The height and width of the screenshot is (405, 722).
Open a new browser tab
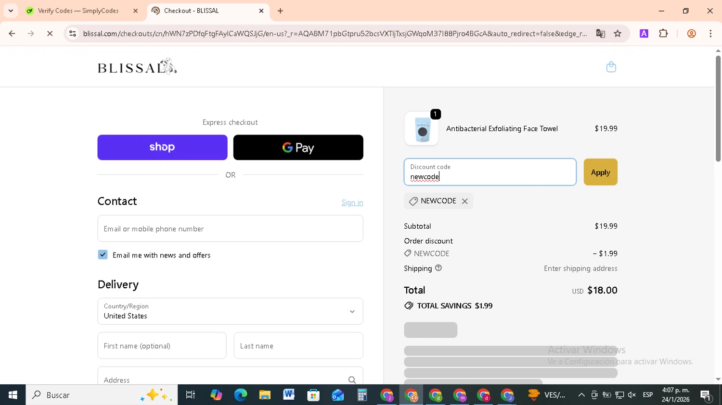(x=281, y=11)
